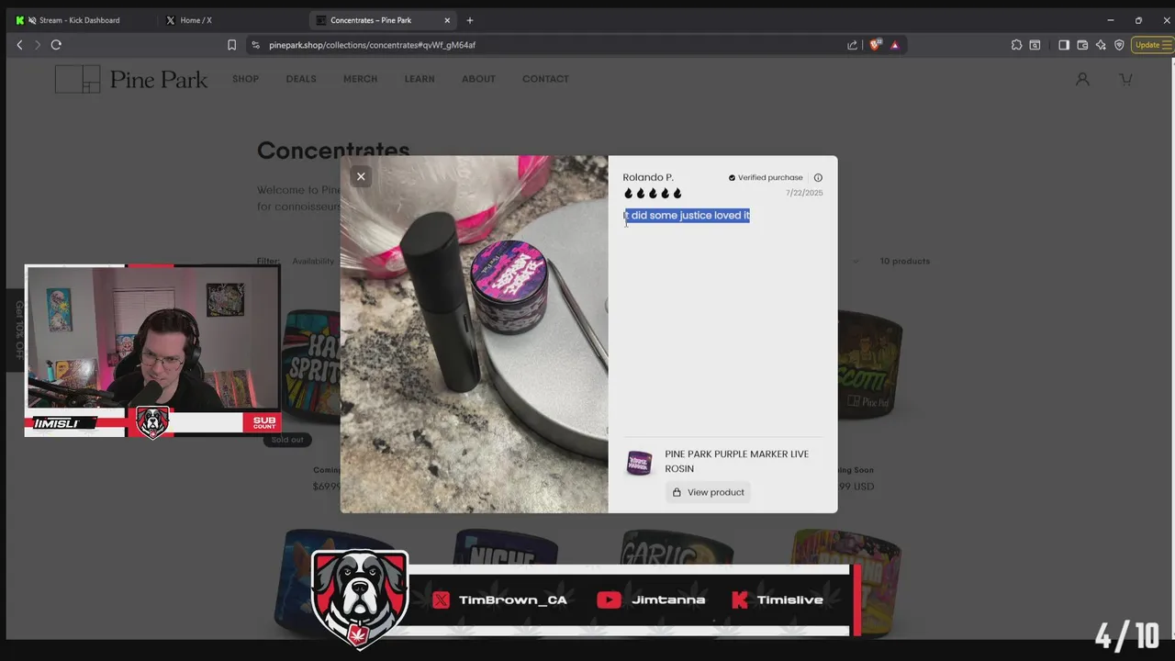This screenshot has height=661, width=1175.
Task: Open Brave Rewards triangle icon
Action: point(895,45)
